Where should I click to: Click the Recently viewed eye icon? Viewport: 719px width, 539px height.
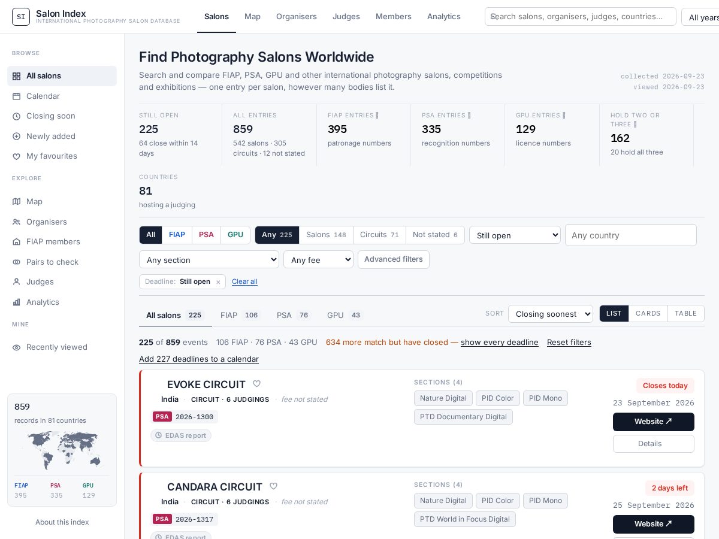point(17,347)
